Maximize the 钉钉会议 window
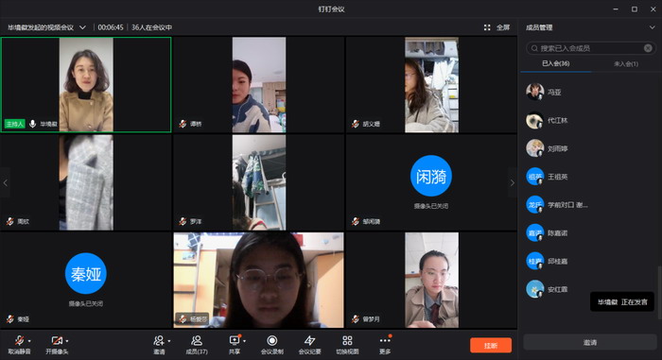 [635, 9]
